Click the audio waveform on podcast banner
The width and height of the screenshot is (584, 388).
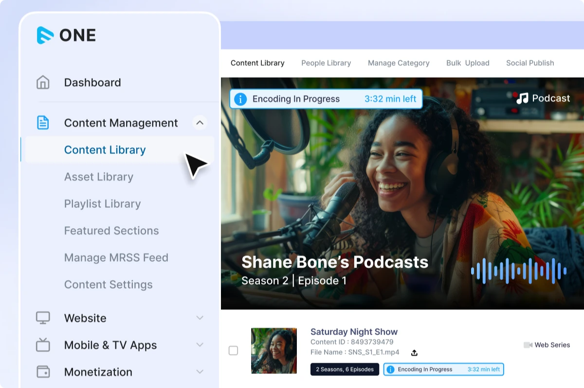tap(519, 271)
